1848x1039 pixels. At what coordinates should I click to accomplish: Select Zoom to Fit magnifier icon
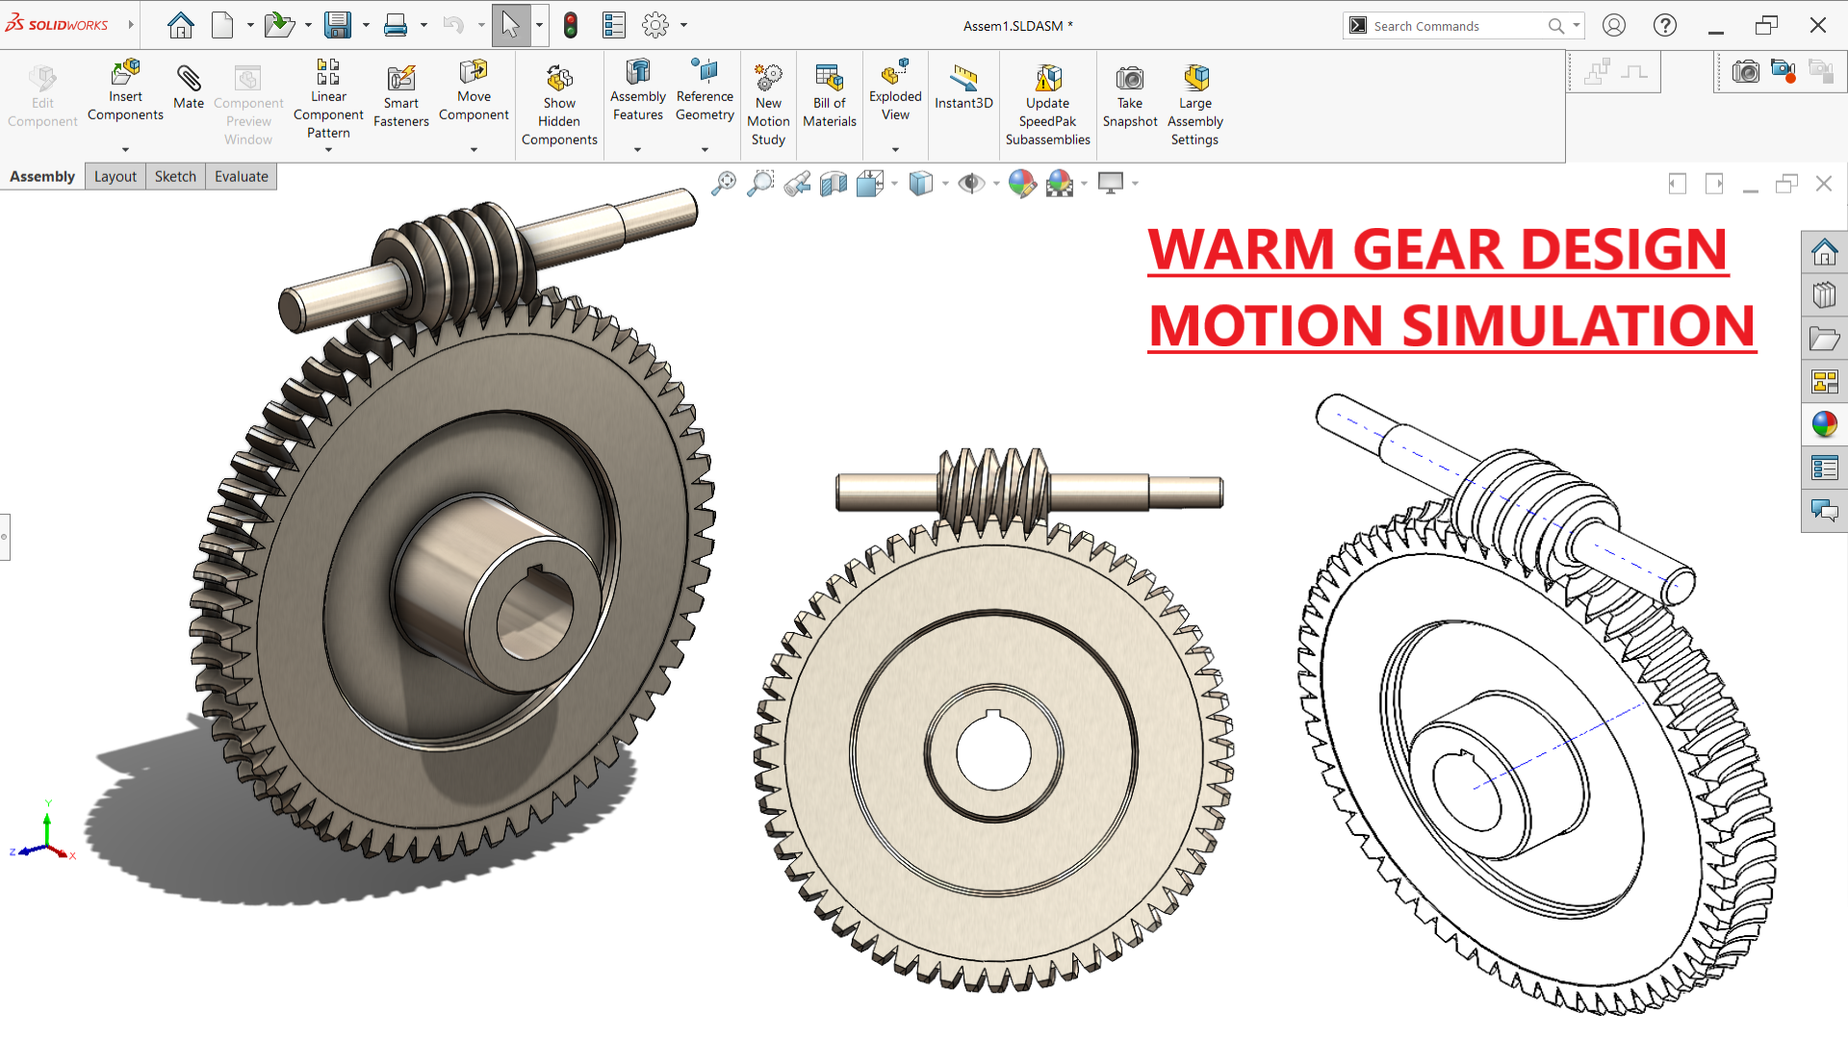point(724,183)
